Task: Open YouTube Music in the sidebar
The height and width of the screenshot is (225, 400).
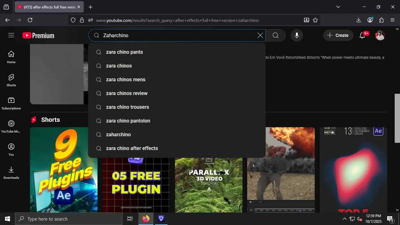Action: click(11, 126)
